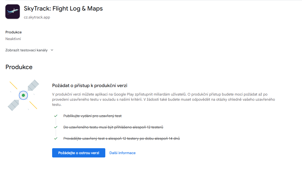The image size is (302, 178).
Task: Click checkmark beside the 12 testerů requirement
Action: pyautogui.click(x=56, y=127)
